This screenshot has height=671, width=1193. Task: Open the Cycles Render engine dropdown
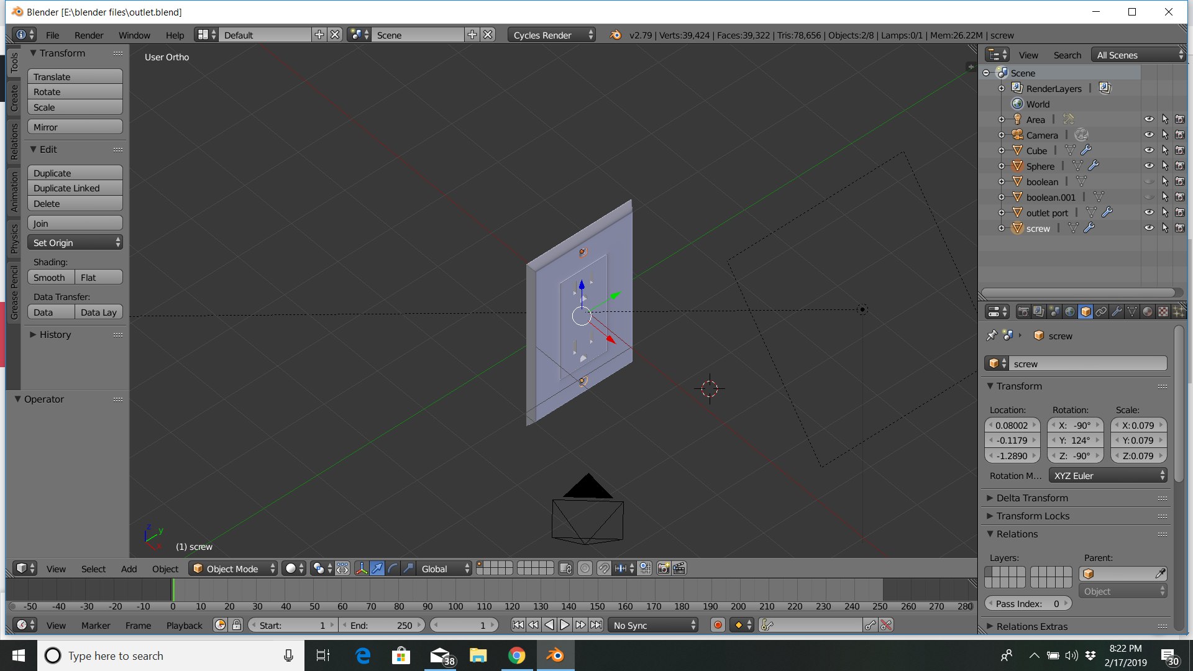[x=552, y=35]
